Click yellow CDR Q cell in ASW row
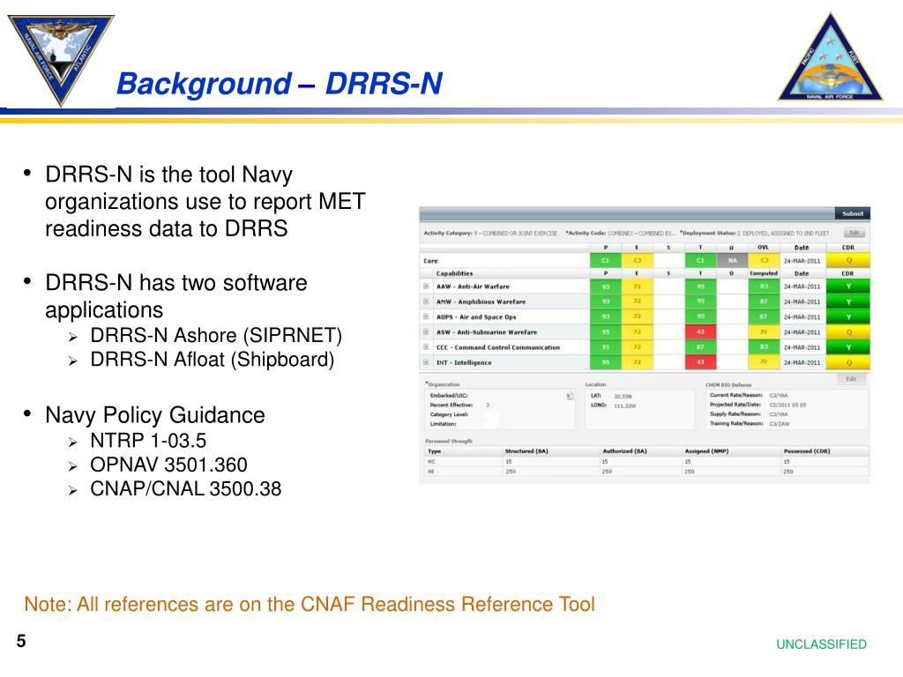The image size is (903, 677). point(848,332)
